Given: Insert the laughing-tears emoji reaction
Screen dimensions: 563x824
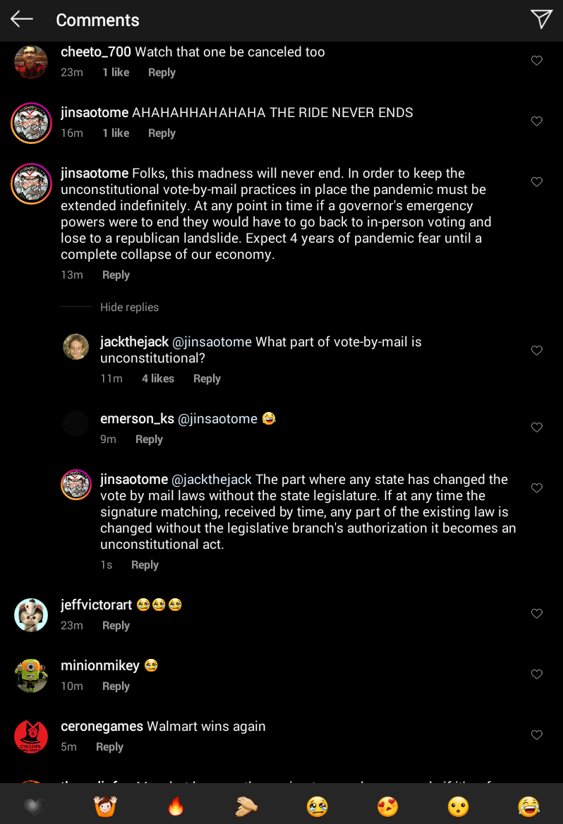Looking at the screenshot, I should point(528,806).
